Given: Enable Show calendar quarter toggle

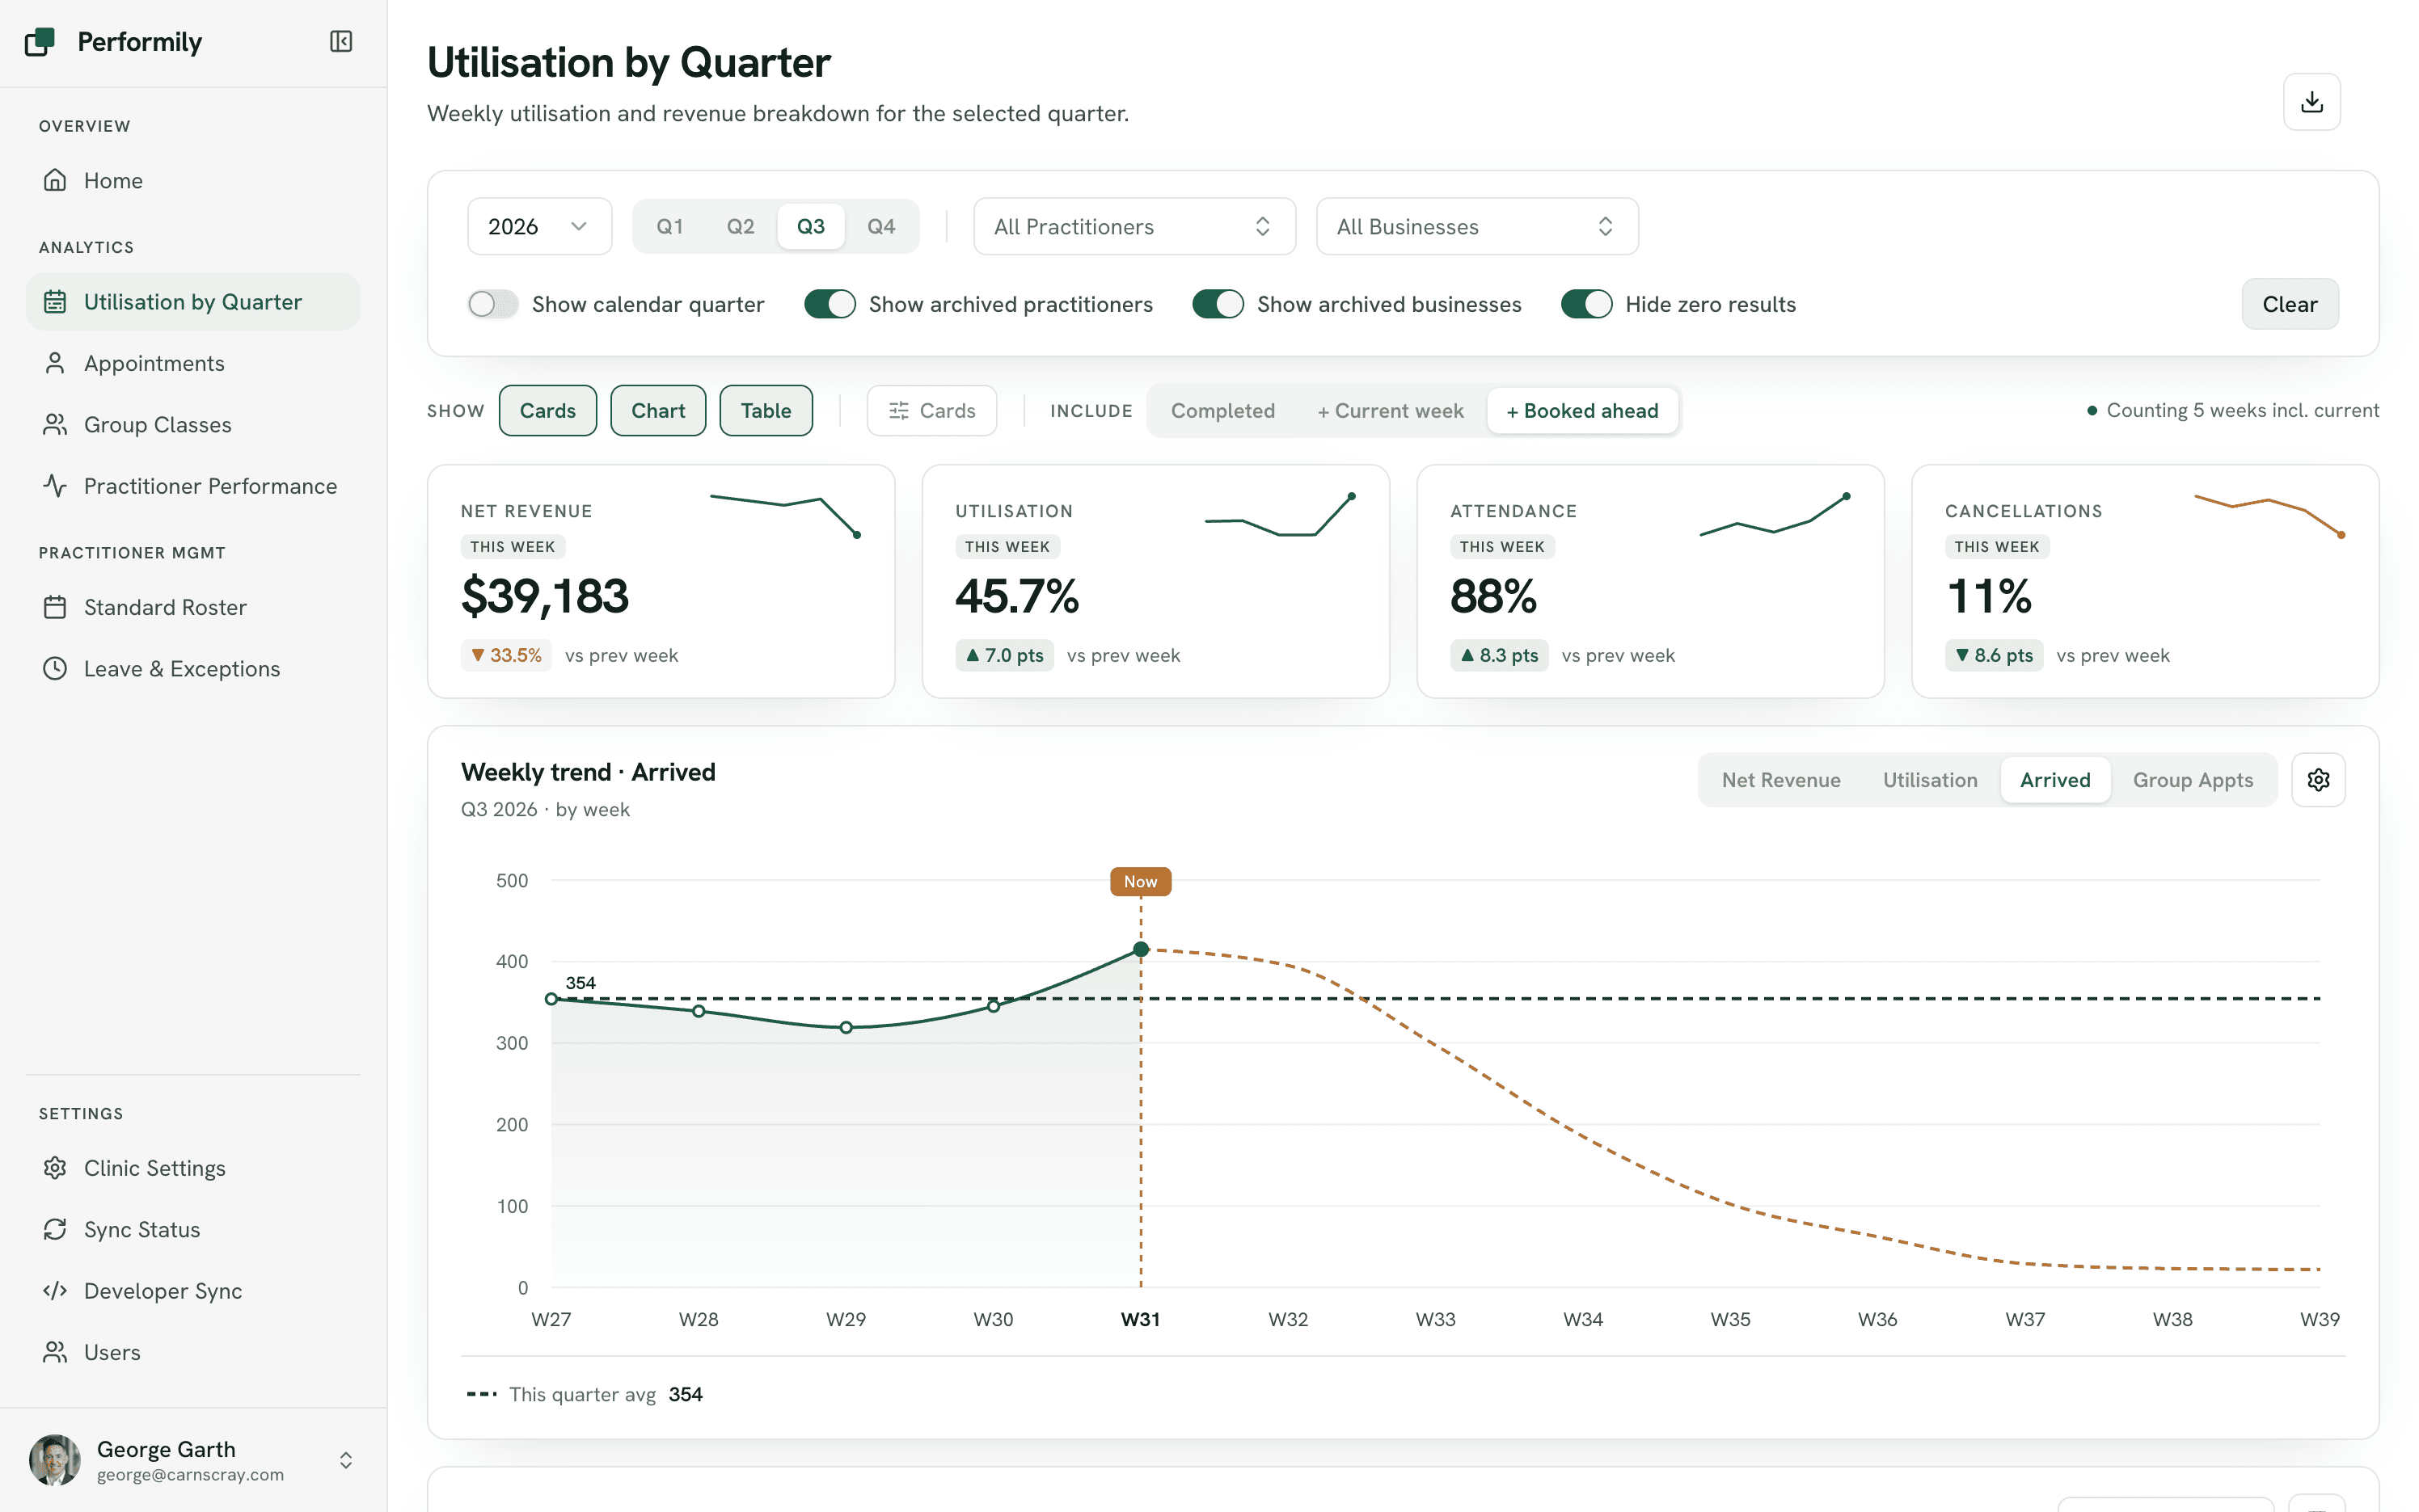Looking at the screenshot, I should (493, 304).
